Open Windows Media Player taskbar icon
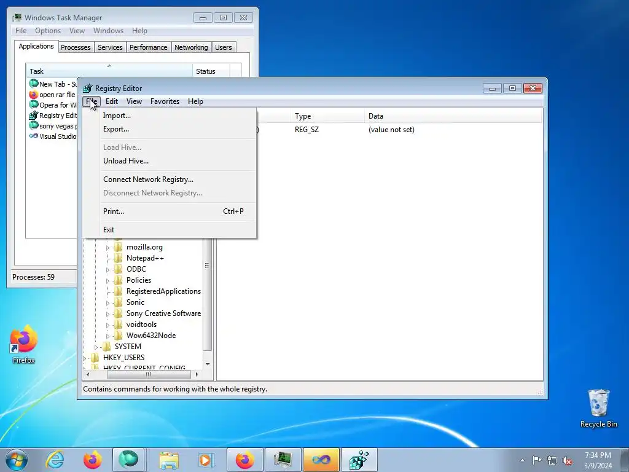 (206, 460)
